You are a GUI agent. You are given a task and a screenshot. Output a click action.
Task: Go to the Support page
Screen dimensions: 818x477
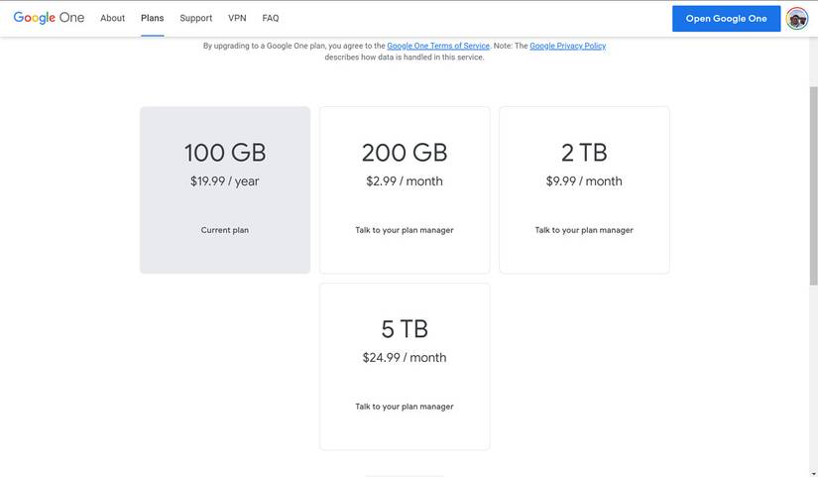point(196,18)
